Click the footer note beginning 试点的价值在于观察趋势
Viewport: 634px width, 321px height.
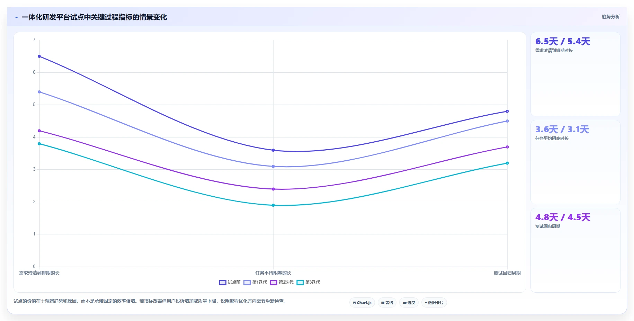tap(150, 301)
